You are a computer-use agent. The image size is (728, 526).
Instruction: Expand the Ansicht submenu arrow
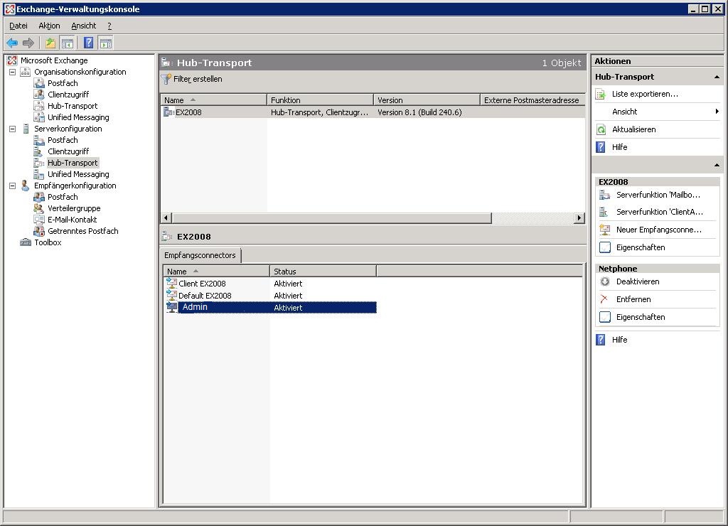coord(716,112)
